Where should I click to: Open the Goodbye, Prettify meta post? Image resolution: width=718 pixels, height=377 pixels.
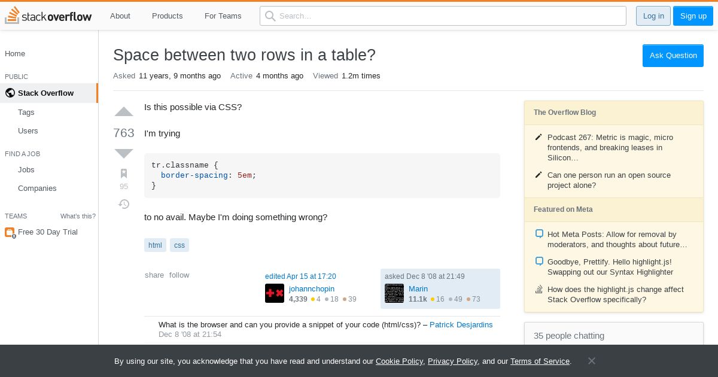[610, 267]
